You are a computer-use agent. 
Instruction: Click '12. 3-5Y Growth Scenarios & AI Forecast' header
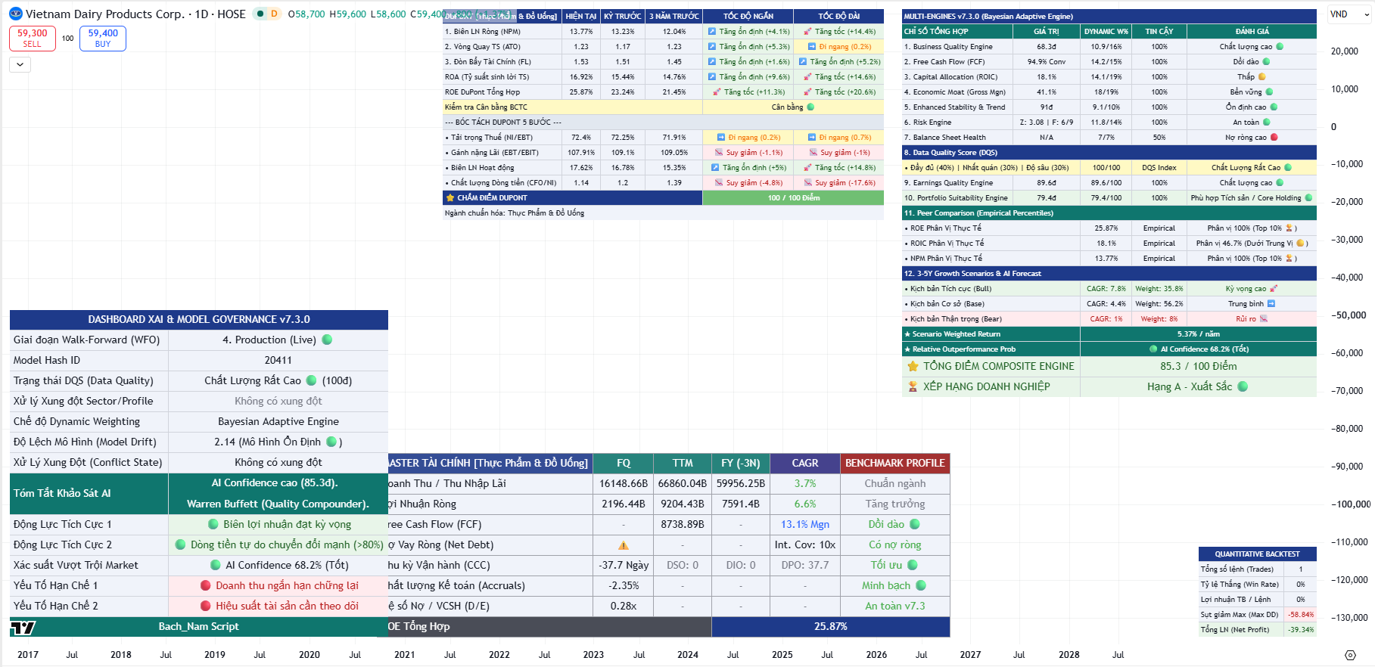click(1109, 274)
